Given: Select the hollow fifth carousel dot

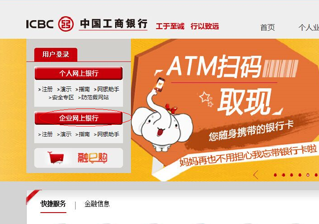Looking at the screenshot, I should [x=308, y=175].
